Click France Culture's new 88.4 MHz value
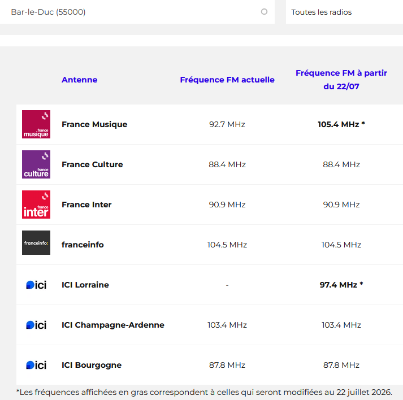403x400 pixels. [x=341, y=164]
